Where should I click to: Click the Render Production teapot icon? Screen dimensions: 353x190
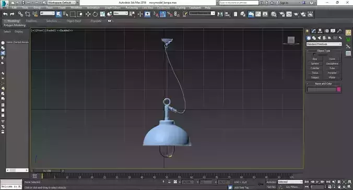(x=296, y=14)
